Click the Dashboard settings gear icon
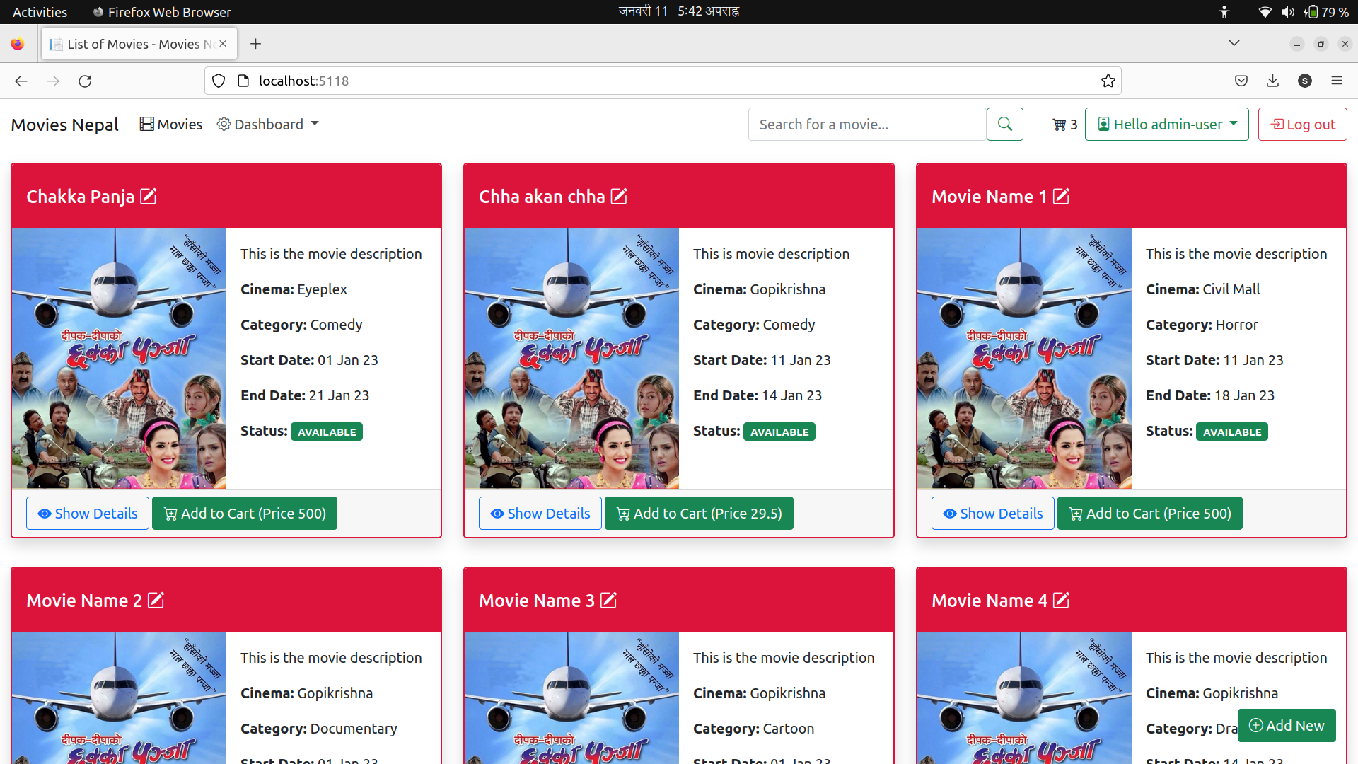1358x764 pixels. (223, 124)
